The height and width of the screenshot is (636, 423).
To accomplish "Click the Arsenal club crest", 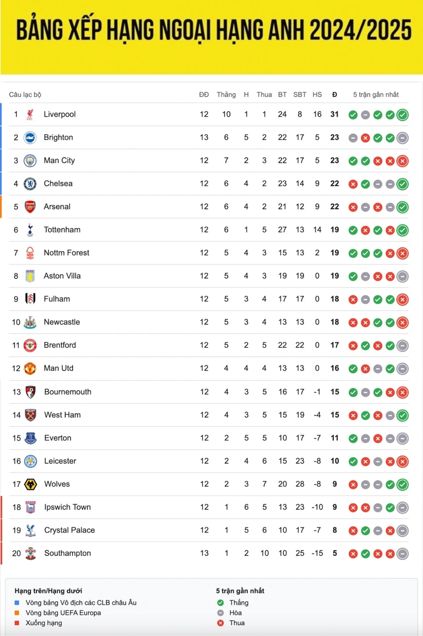I will pyautogui.click(x=30, y=207).
